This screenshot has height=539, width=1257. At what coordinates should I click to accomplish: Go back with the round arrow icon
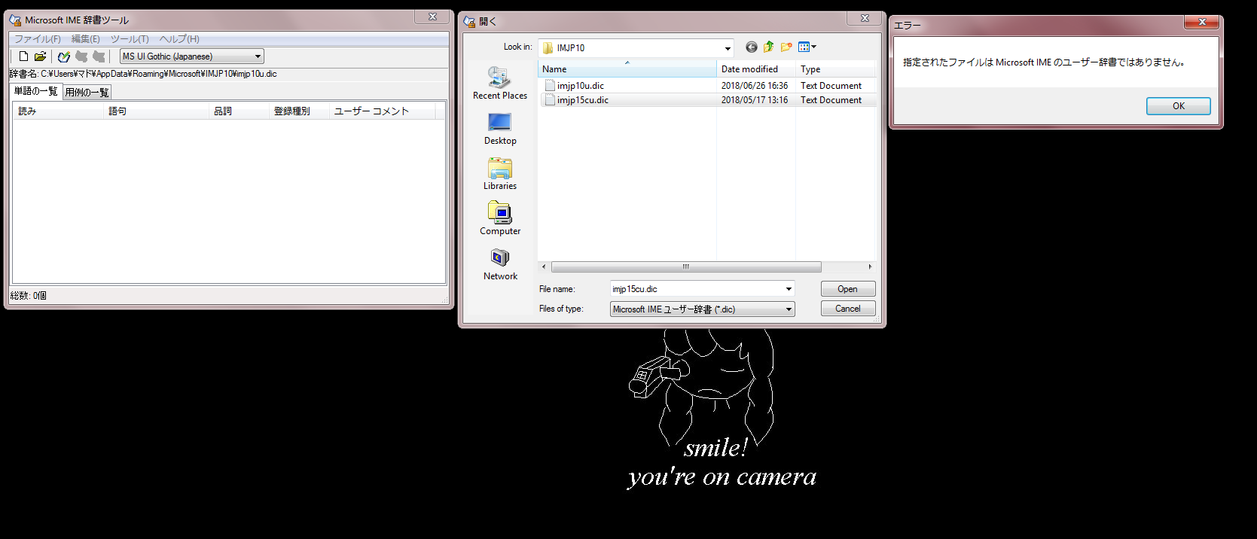tap(752, 47)
